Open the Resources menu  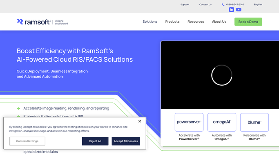click(196, 22)
